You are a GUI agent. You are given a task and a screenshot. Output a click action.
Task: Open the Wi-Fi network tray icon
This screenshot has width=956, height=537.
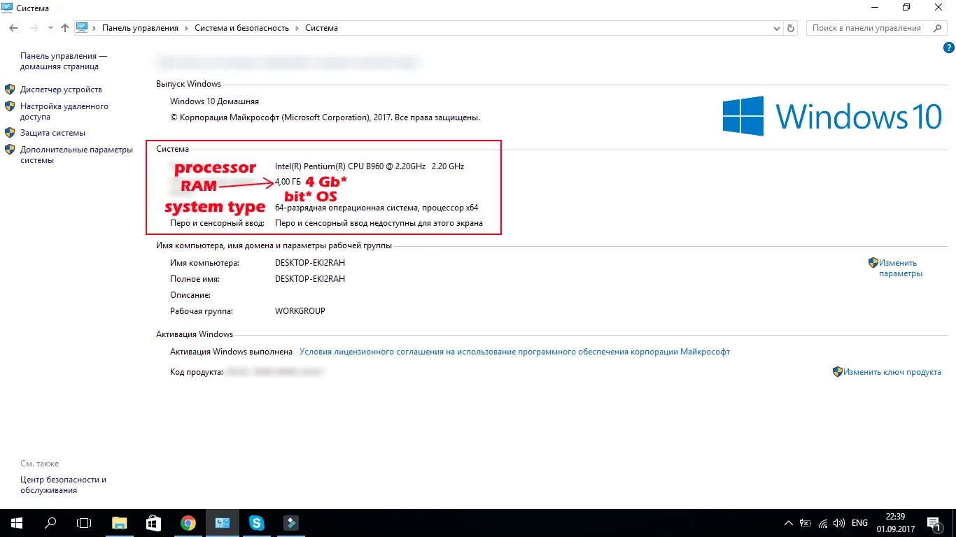click(x=823, y=523)
